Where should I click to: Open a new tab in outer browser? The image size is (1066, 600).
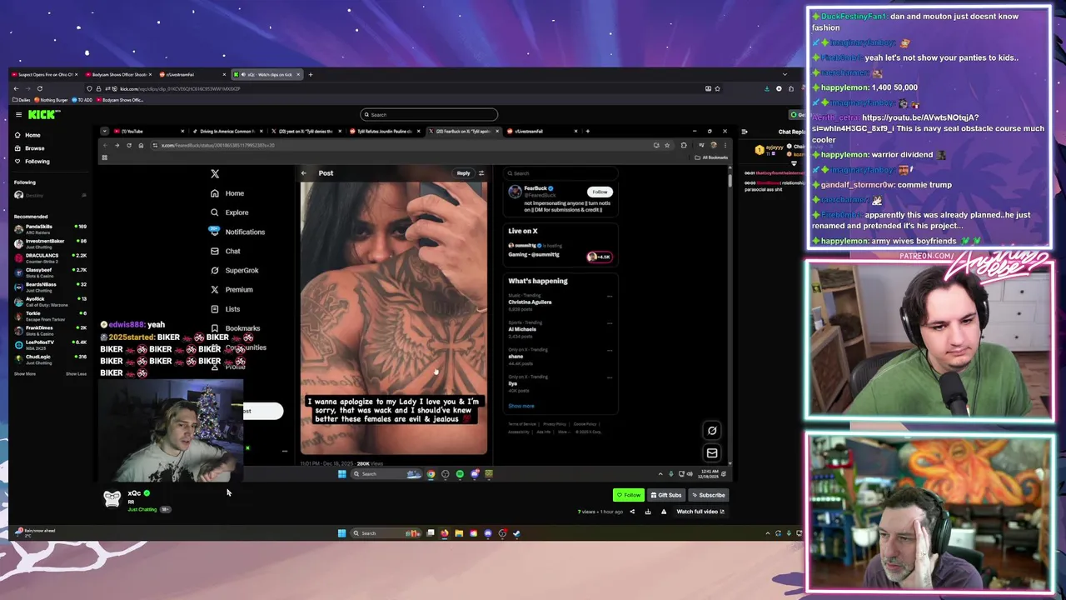click(311, 75)
